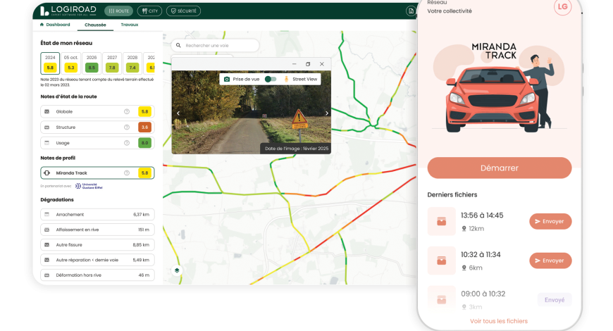Click the Rechercher une voie field
613x331 pixels.
tap(215, 45)
